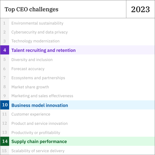
Task: Open Supply chain performance entry
Action: (x=77, y=141)
